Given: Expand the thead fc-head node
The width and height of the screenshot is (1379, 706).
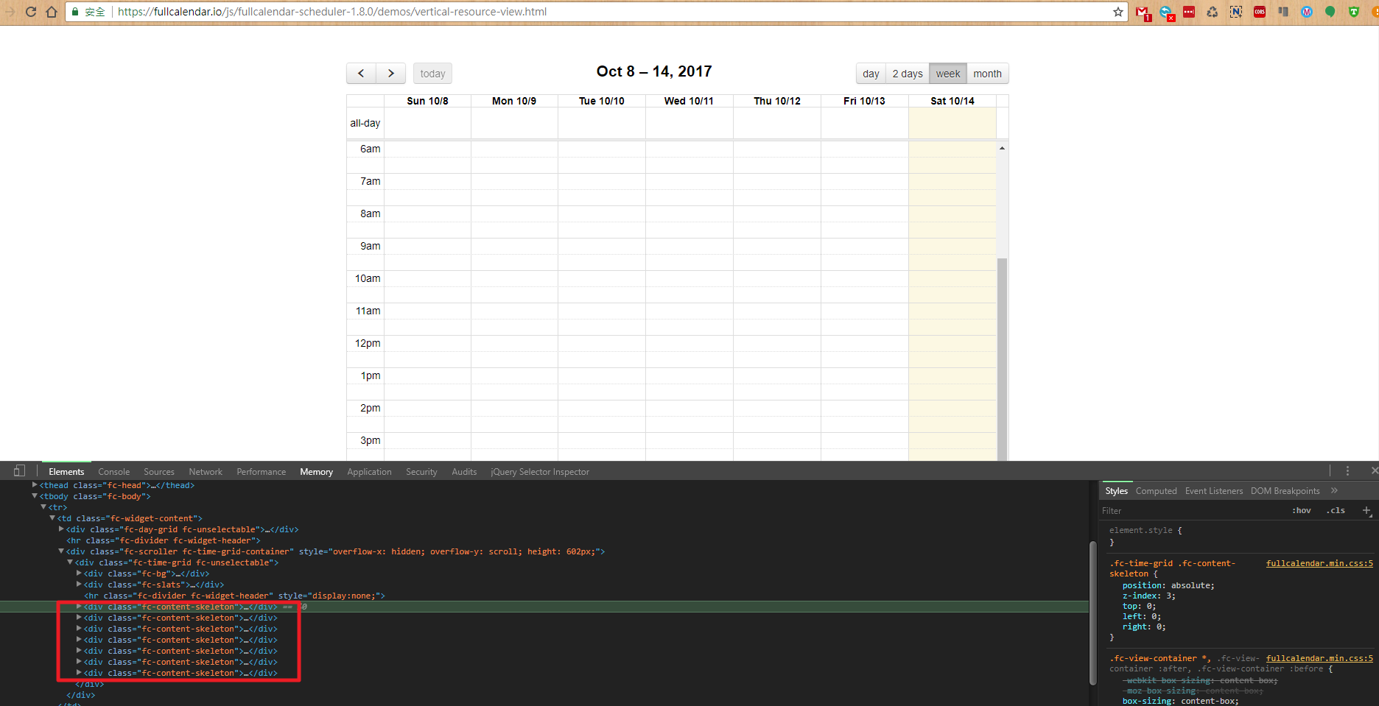Looking at the screenshot, I should [x=35, y=485].
